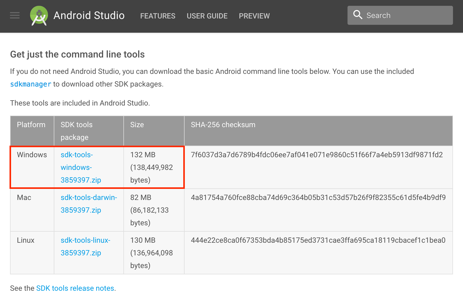Click inside the Search input field
Image resolution: width=463 pixels, height=296 pixels.
pyautogui.click(x=401, y=15)
